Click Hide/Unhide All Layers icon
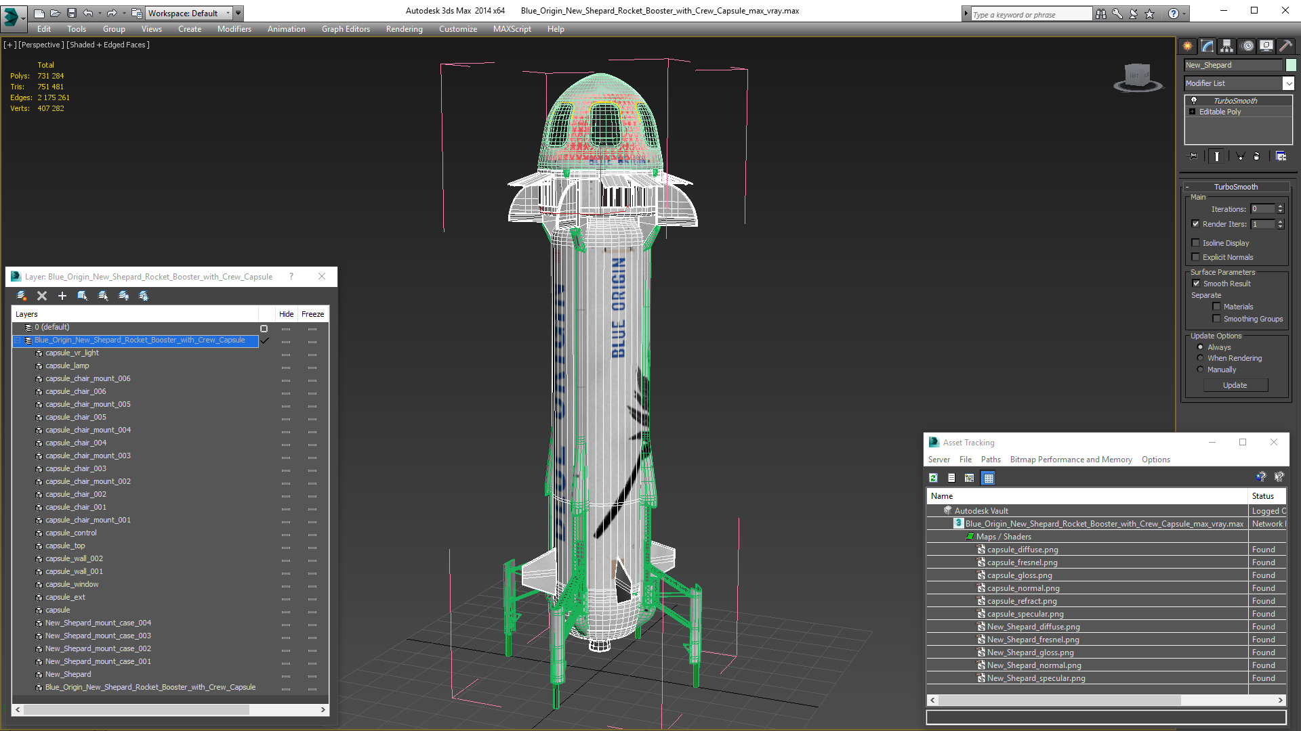The image size is (1301, 731). (x=123, y=296)
